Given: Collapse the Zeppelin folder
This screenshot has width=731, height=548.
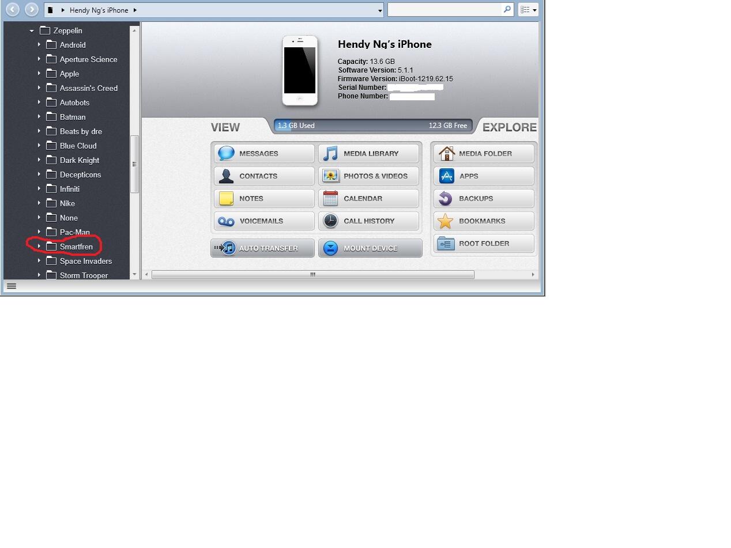Looking at the screenshot, I should click(32, 31).
